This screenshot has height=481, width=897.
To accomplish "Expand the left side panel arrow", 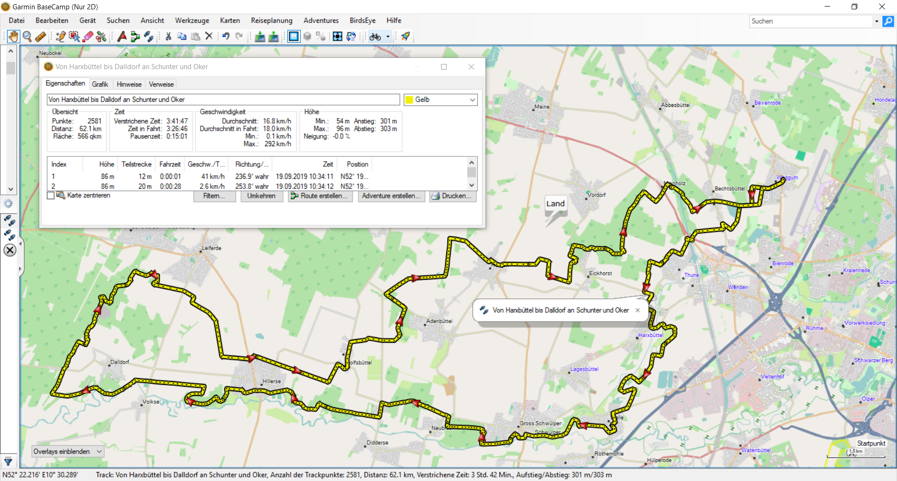I will (x=20, y=269).
